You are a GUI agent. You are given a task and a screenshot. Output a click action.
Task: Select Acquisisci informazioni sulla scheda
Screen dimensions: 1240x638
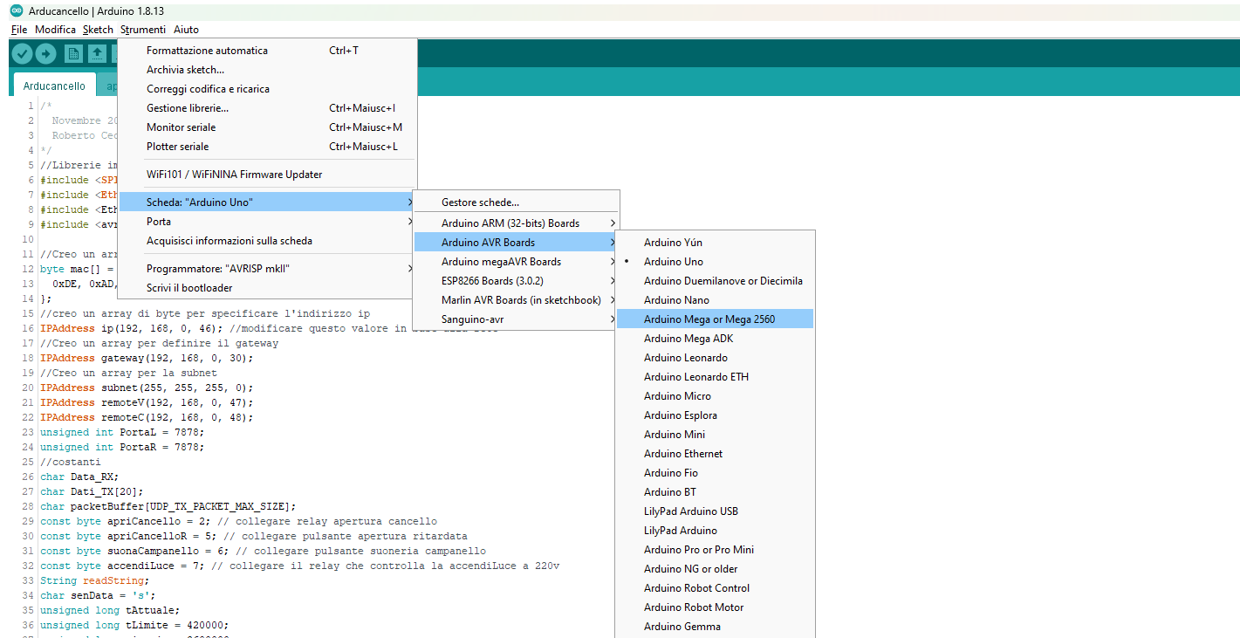267,241
